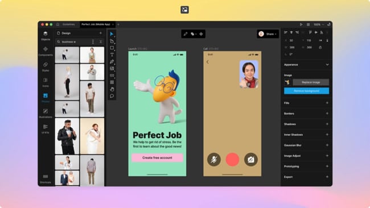Screen dimensions: 370x208
Task: Toggle the aspect ratio lock
Action: [x=320, y=47]
